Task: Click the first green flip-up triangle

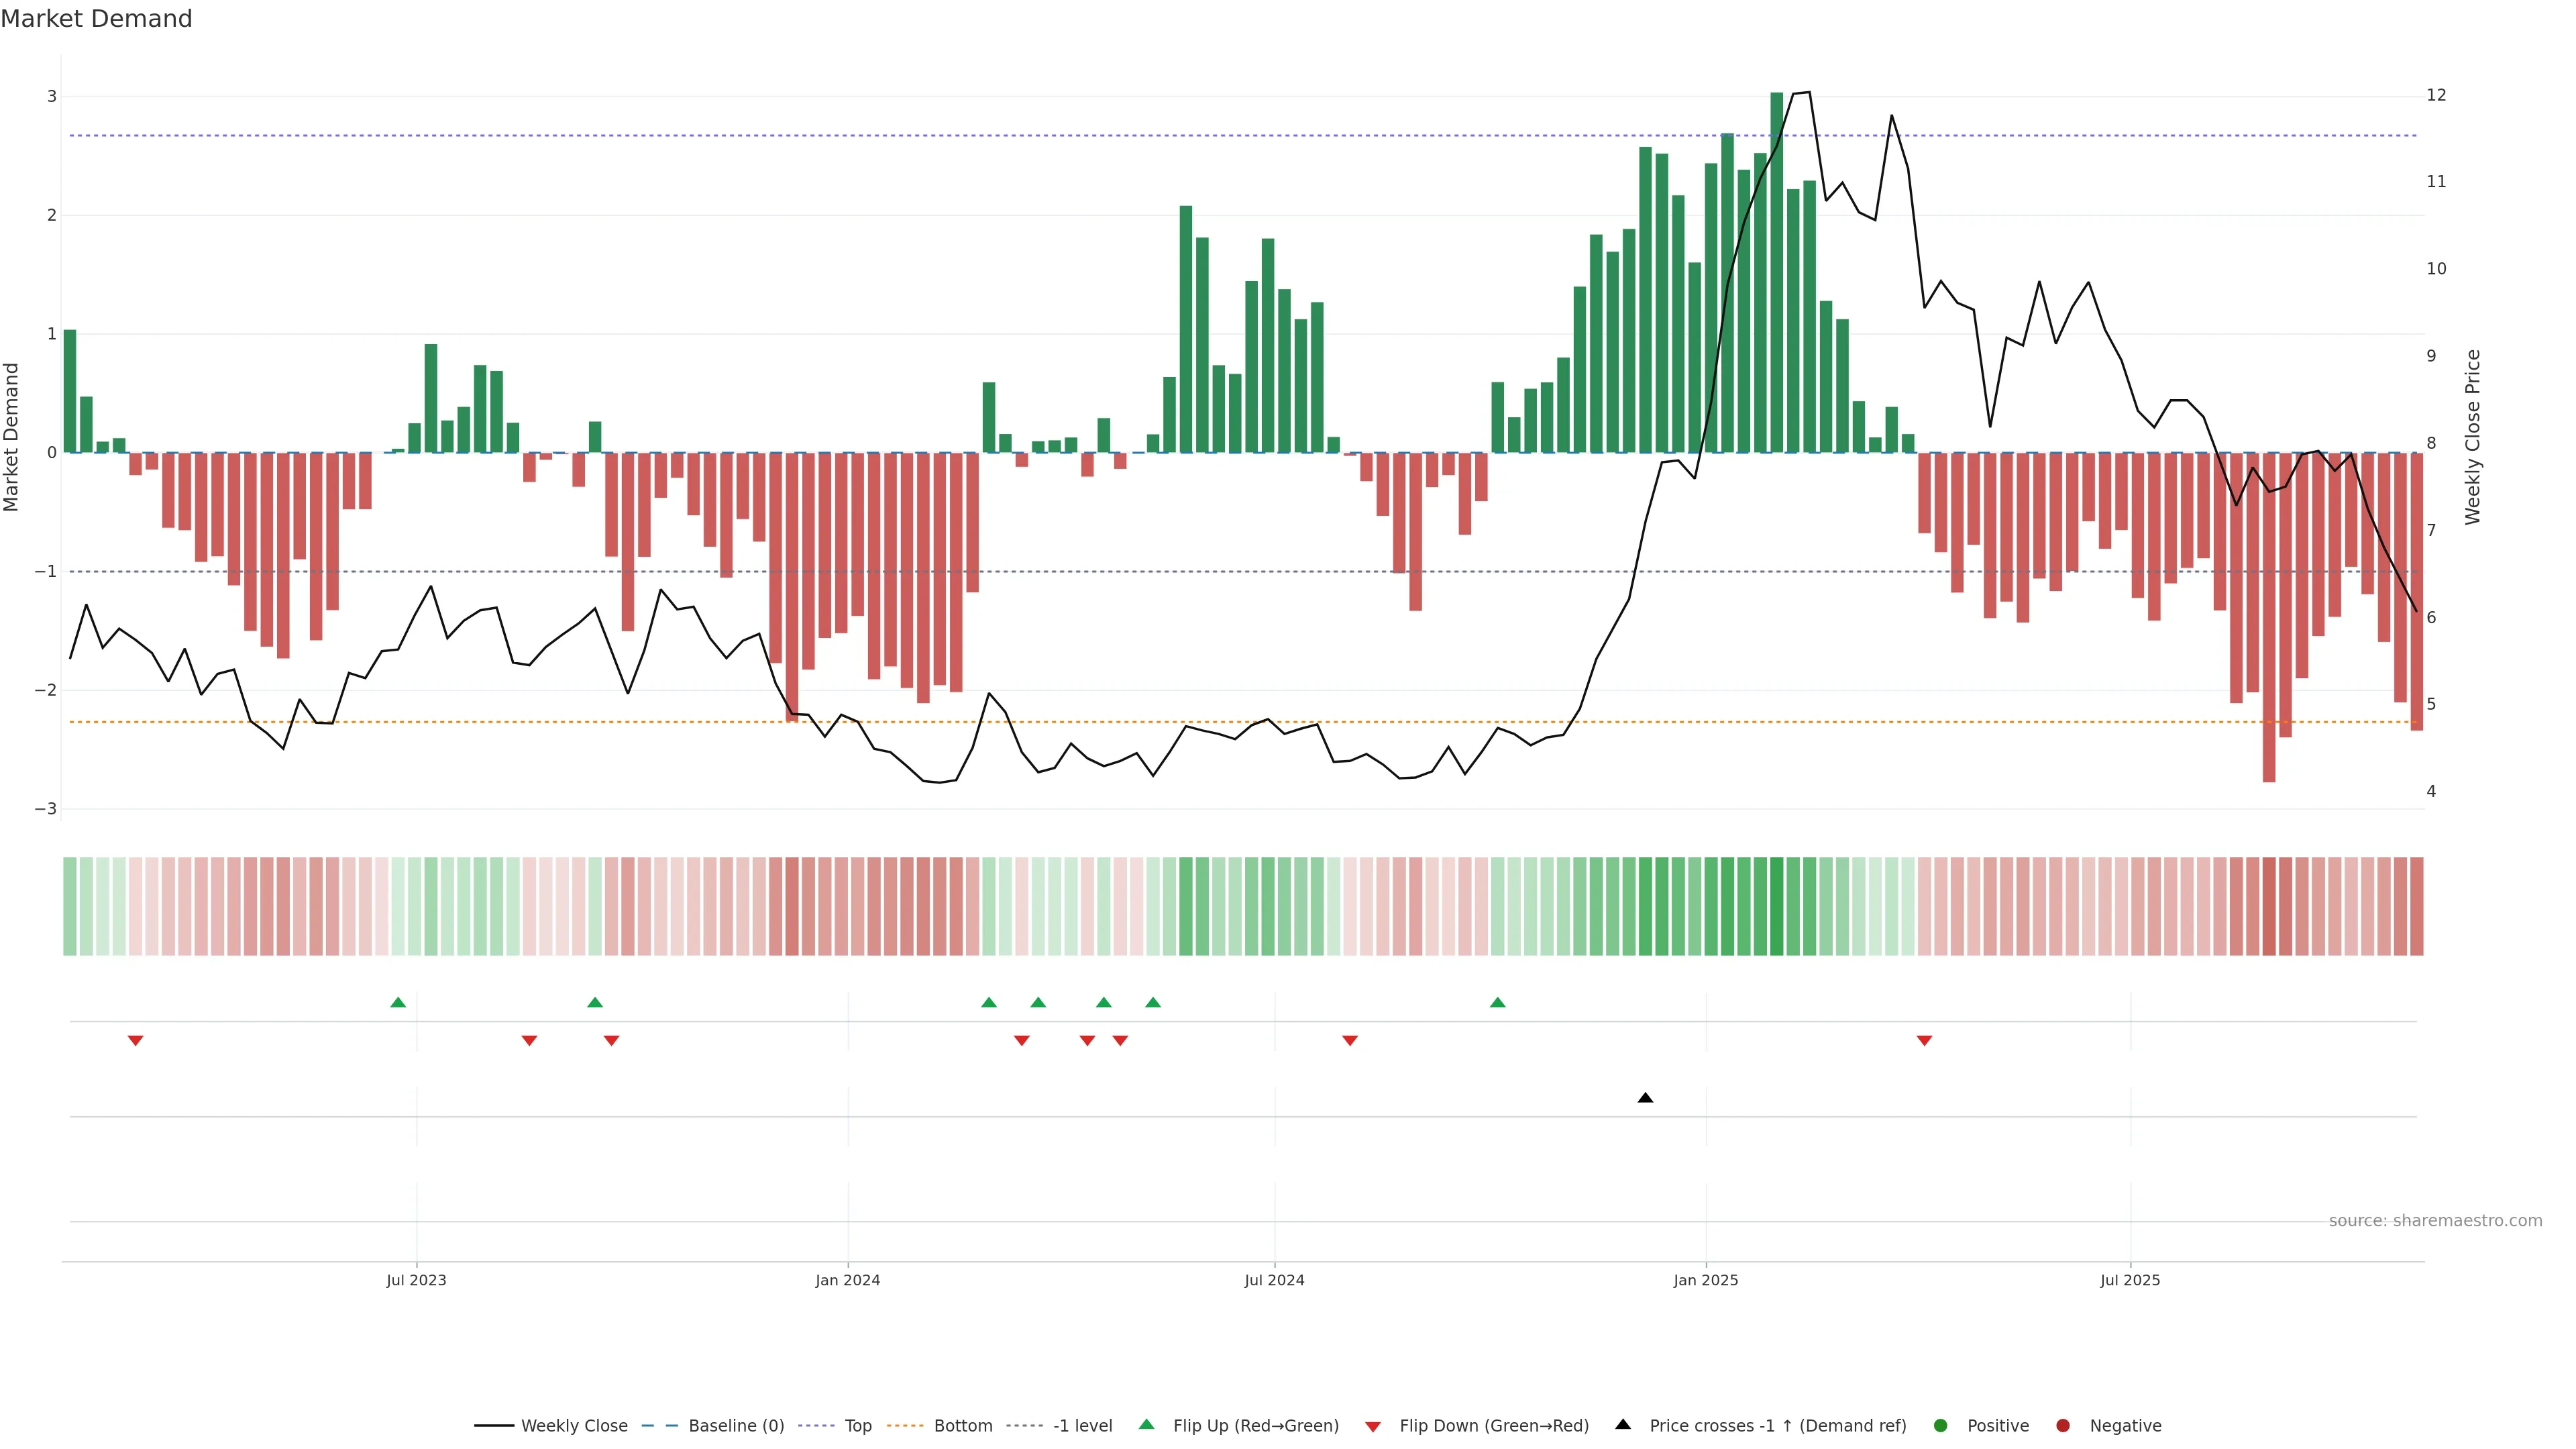Action: (x=398, y=1002)
